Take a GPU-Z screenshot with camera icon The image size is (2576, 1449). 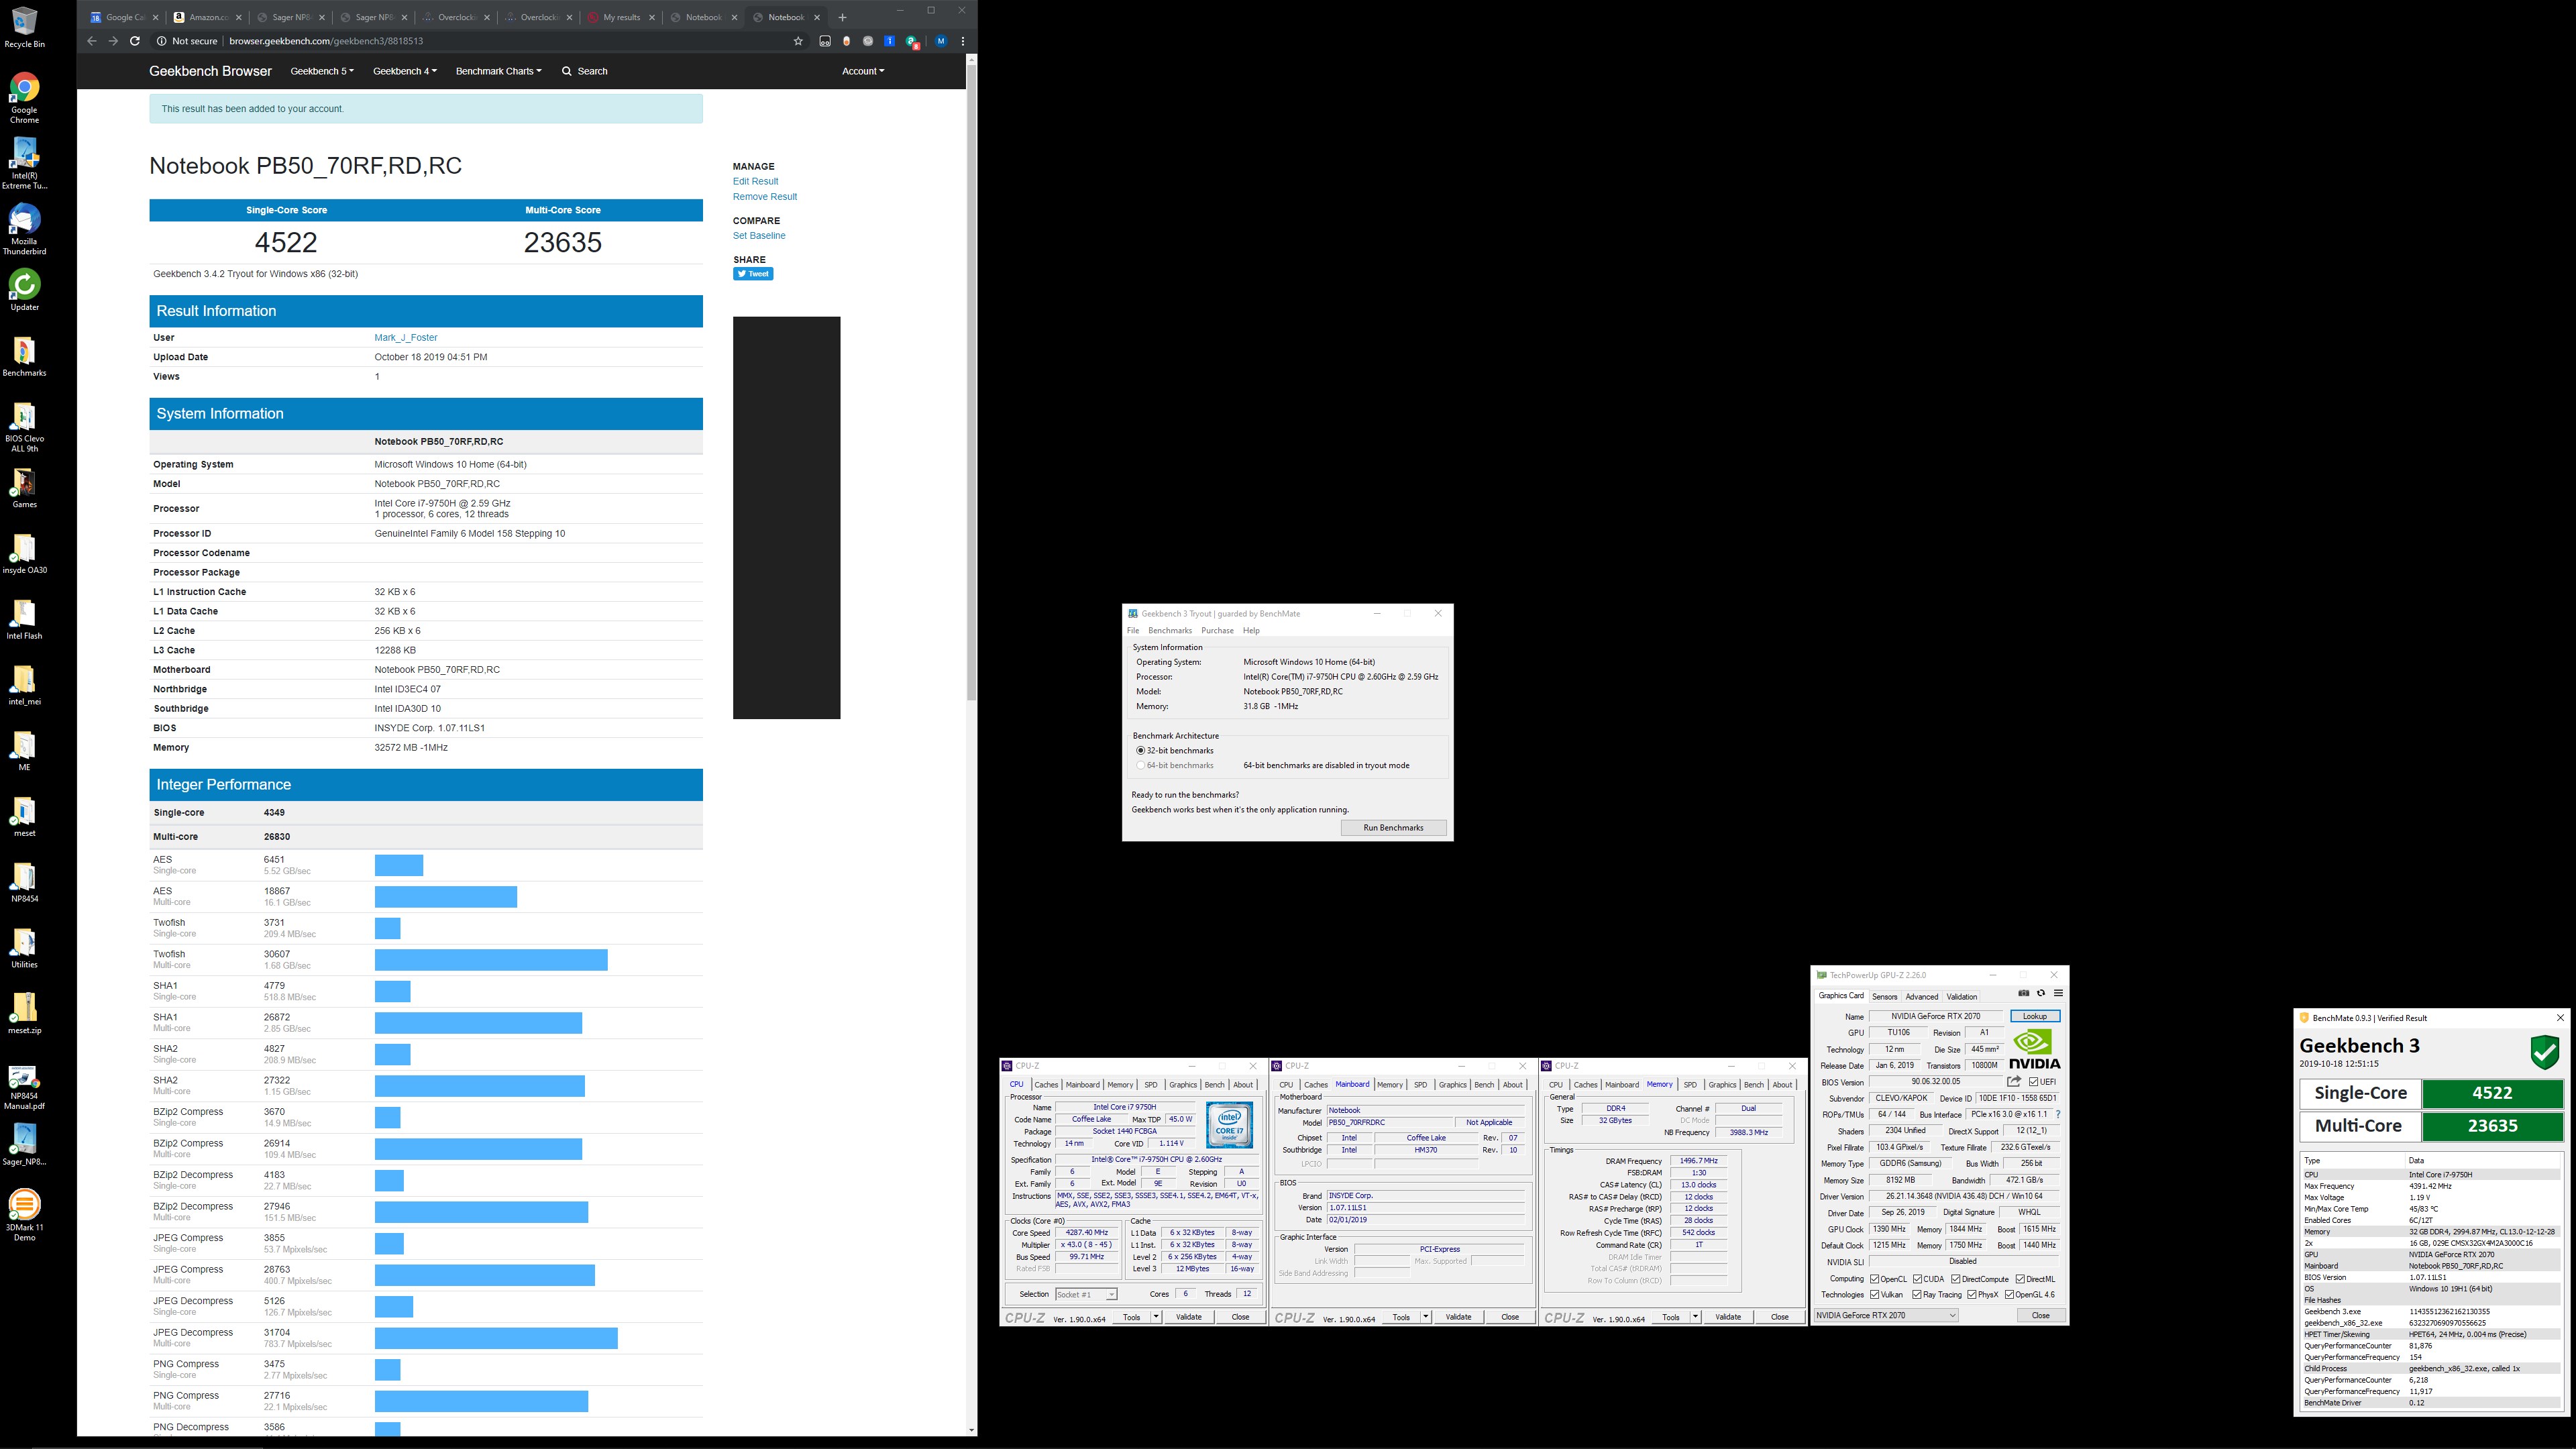point(2024,993)
